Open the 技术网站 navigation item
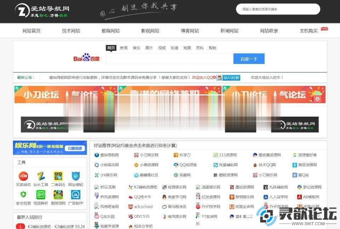The image size is (340, 229). (x=71, y=31)
